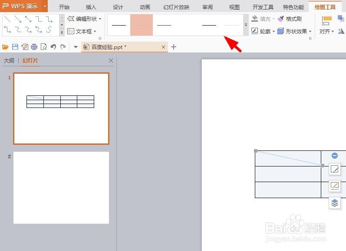Click the format painter 格式刷
Viewport: 346px width, 251px height.
coord(290,19)
